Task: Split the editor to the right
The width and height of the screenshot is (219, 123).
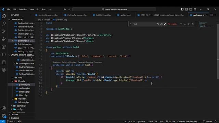Action: (x=211, y=15)
